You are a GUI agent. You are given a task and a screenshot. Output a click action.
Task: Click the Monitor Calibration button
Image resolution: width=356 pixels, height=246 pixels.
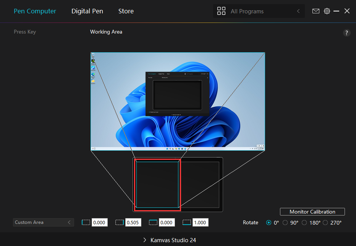tap(312, 212)
